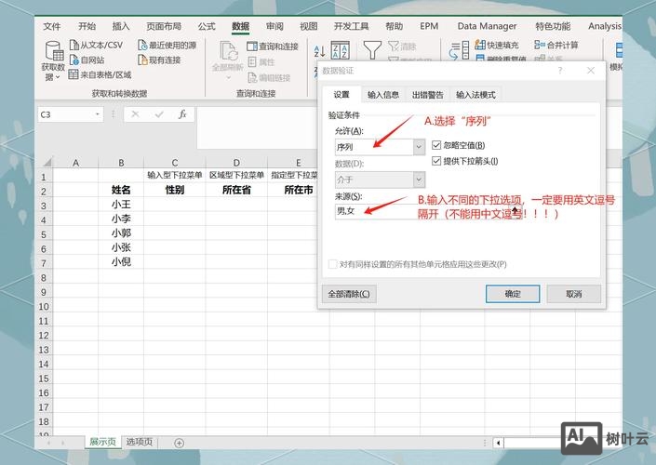656x465 pixels.
Task: Open the 开始 (Home) ribbon tab
Action: 87,26
